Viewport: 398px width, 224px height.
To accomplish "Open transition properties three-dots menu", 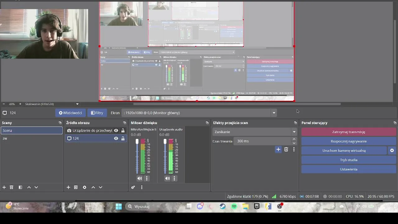I will point(294,149).
